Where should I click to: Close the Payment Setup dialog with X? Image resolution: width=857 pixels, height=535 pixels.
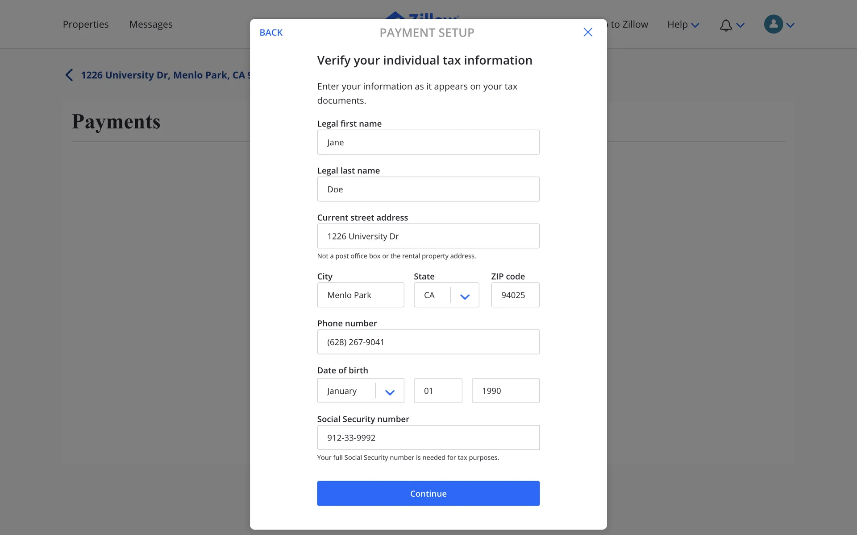588,32
